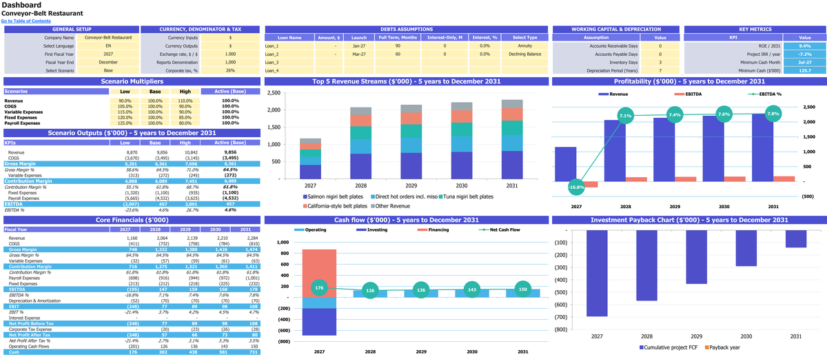The height and width of the screenshot is (357, 827).
Task: Click the Salmon nigiri belt plates legend entry
Action: click(x=332, y=197)
